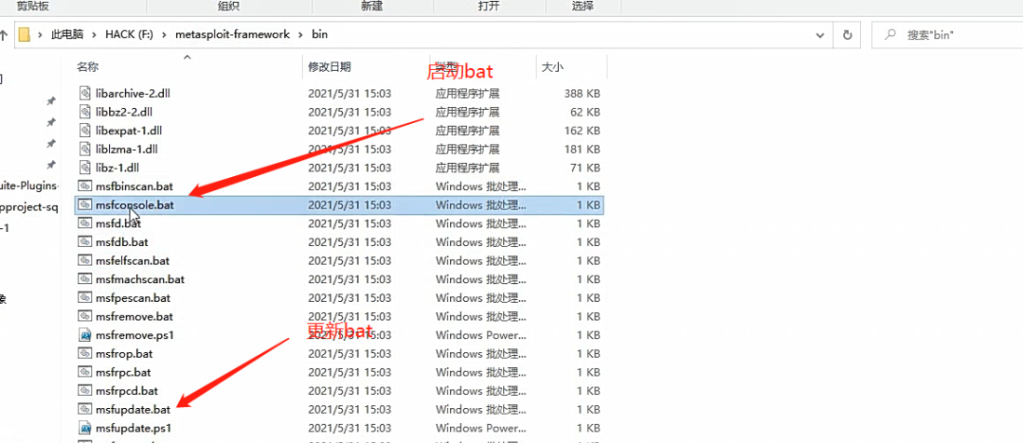
Task: Select the libarchive-2.dll file name
Action: (x=133, y=94)
